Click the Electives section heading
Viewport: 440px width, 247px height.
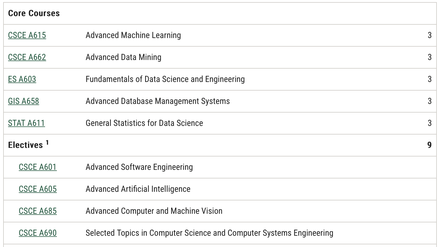coord(25,145)
